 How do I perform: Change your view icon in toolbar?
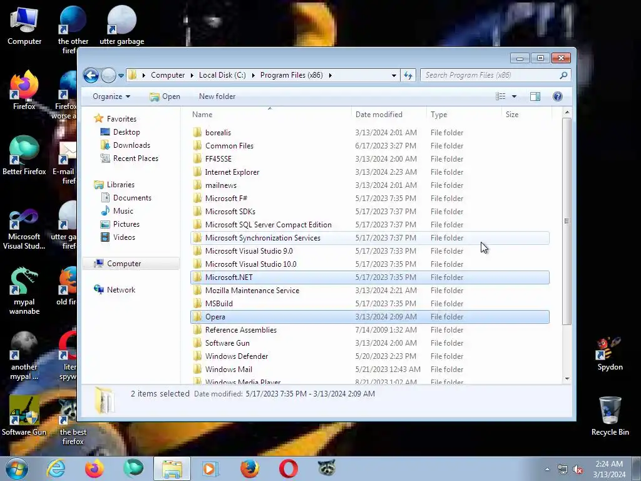[x=500, y=96]
